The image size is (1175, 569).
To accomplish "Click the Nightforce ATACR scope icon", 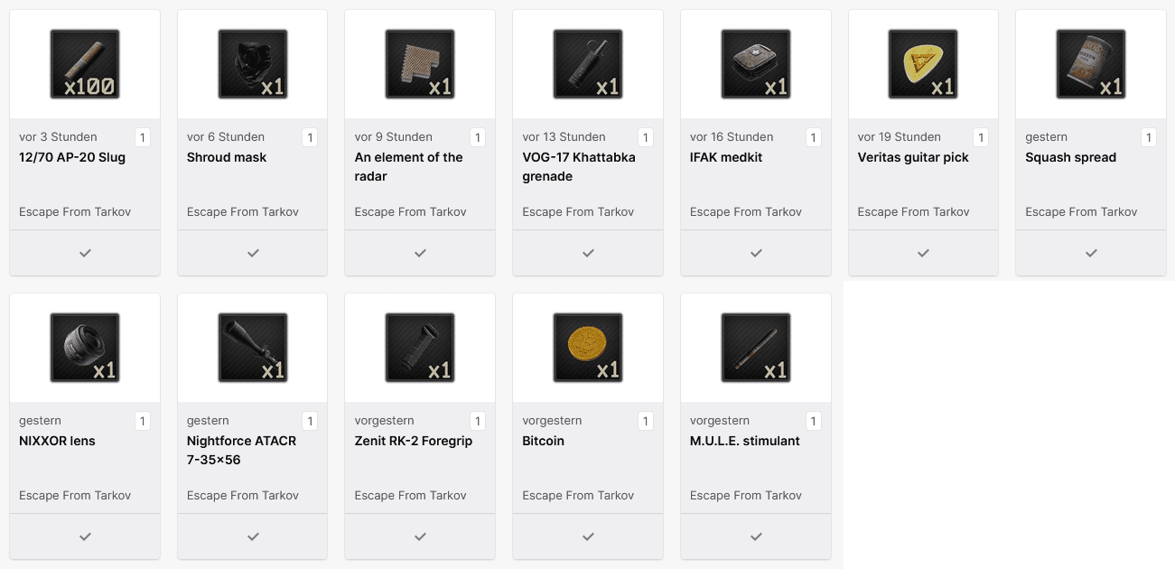I will tap(253, 348).
